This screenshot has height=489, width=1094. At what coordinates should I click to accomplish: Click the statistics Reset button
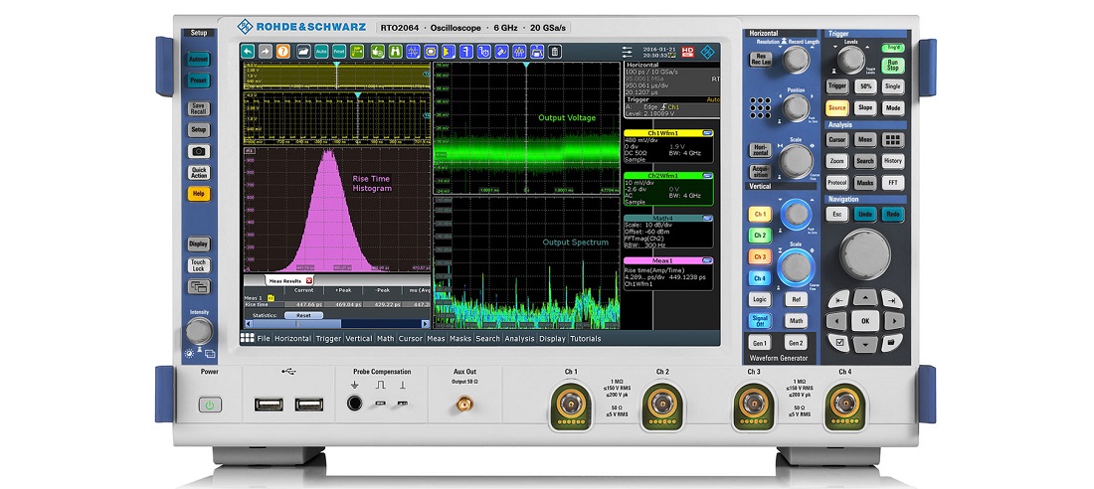pyautogui.click(x=303, y=315)
